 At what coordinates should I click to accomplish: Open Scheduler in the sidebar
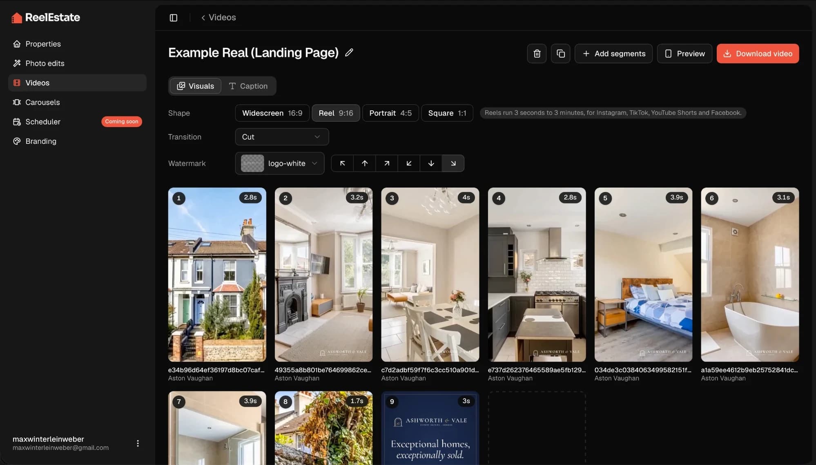(77, 122)
